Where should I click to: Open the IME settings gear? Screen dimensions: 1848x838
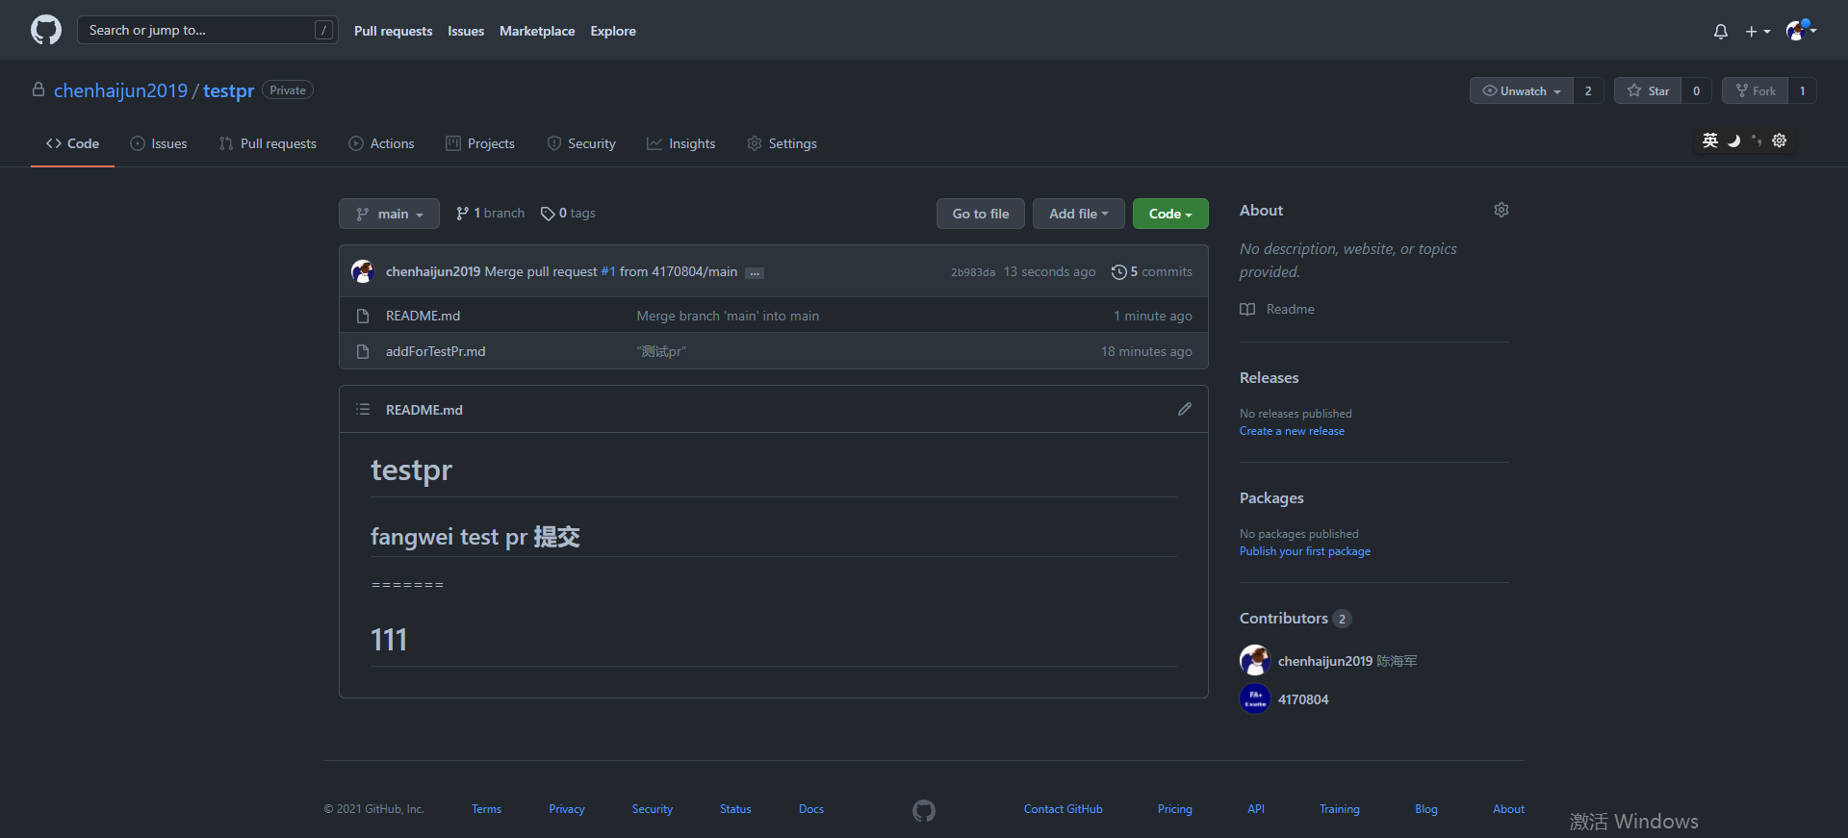click(1780, 140)
